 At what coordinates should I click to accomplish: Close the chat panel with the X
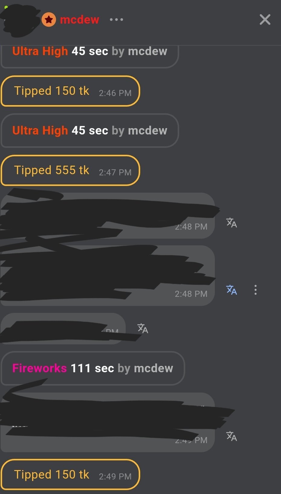(265, 20)
